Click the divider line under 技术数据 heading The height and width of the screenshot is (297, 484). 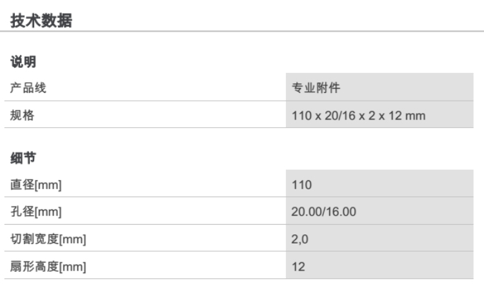pyautogui.click(x=242, y=31)
